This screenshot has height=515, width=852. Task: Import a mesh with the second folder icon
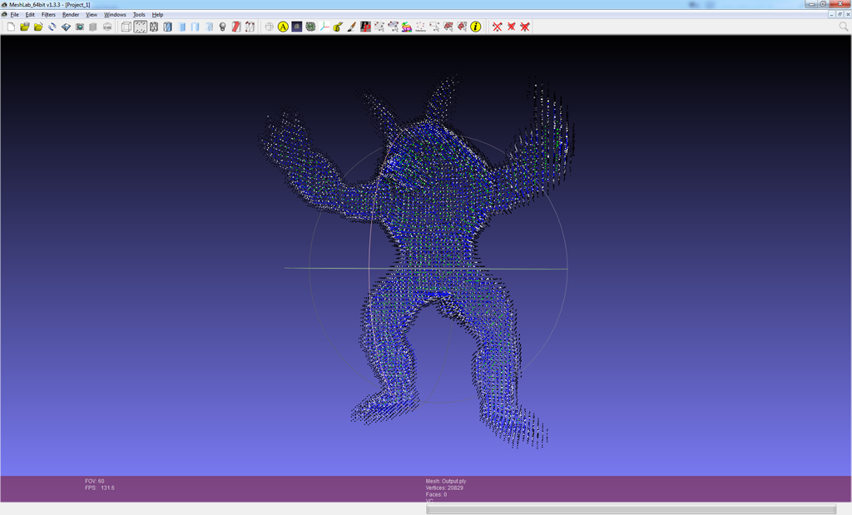[38, 27]
